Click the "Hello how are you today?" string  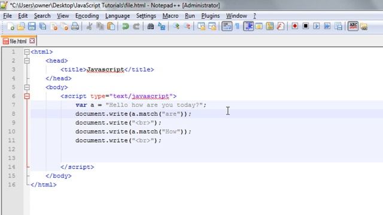coord(154,105)
